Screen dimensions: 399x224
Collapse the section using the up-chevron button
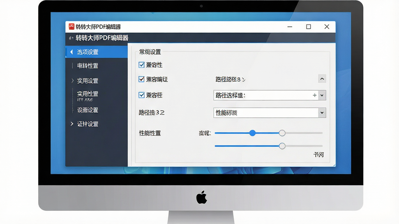click(322, 79)
